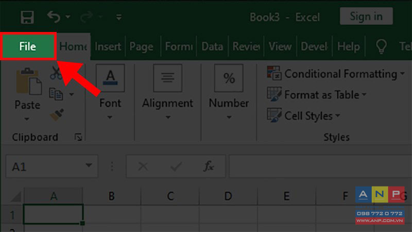Open the Copy options dropdown arrow
Viewport: 412px width, 232px height.
tap(72, 94)
